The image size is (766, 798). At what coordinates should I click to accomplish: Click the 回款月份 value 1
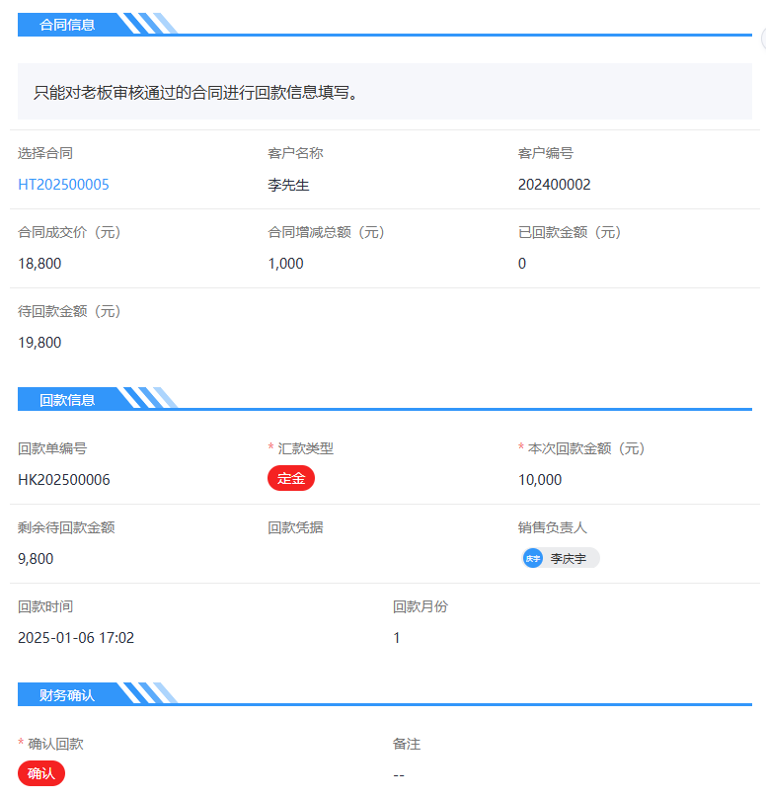click(397, 638)
